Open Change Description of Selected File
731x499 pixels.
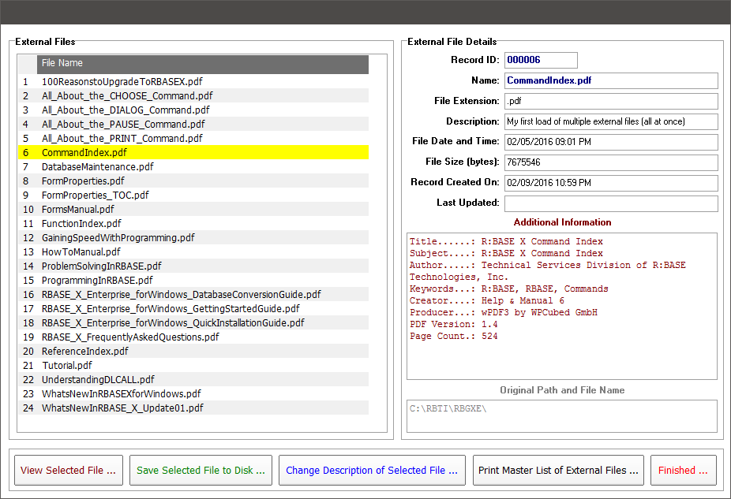coord(371,471)
